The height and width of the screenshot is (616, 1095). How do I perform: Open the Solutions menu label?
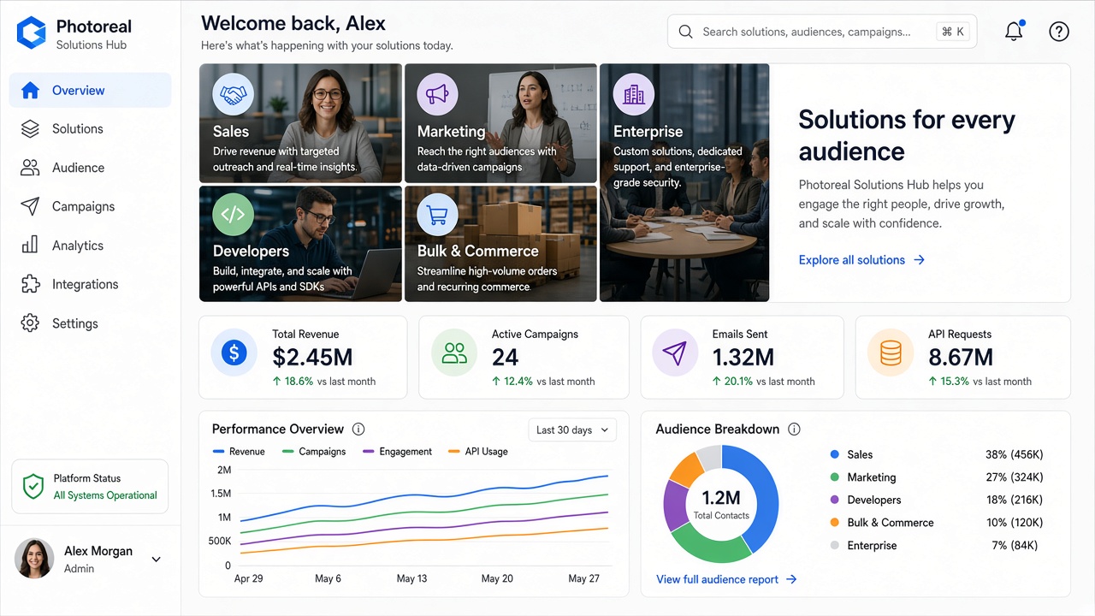78,129
